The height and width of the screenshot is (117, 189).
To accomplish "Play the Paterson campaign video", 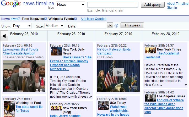I will [x=119, y=72].
